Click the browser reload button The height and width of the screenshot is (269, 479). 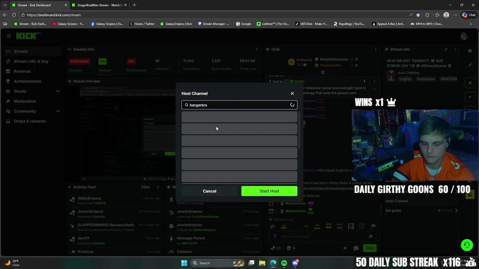[14, 15]
